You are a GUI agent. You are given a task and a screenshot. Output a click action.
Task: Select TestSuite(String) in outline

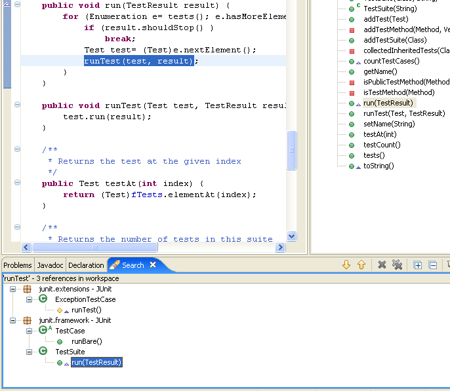tap(390, 9)
